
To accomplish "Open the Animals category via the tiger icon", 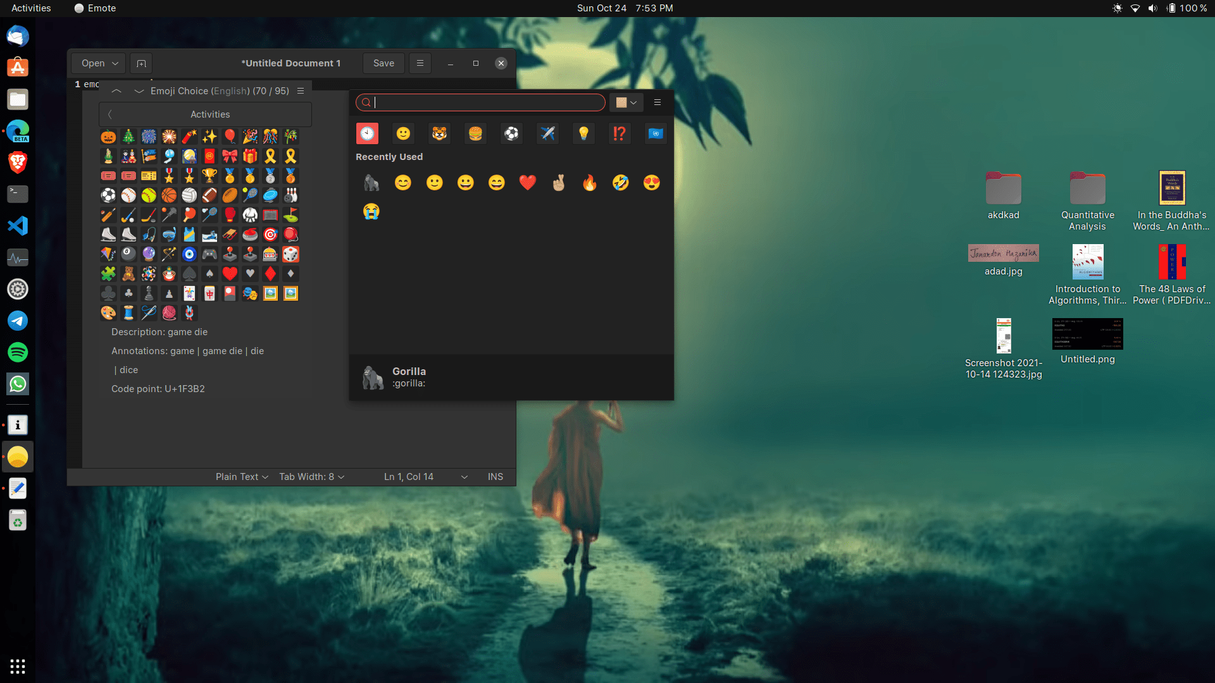I will [x=439, y=133].
